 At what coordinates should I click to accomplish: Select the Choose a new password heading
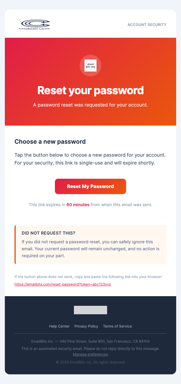click(x=50, y=142)
